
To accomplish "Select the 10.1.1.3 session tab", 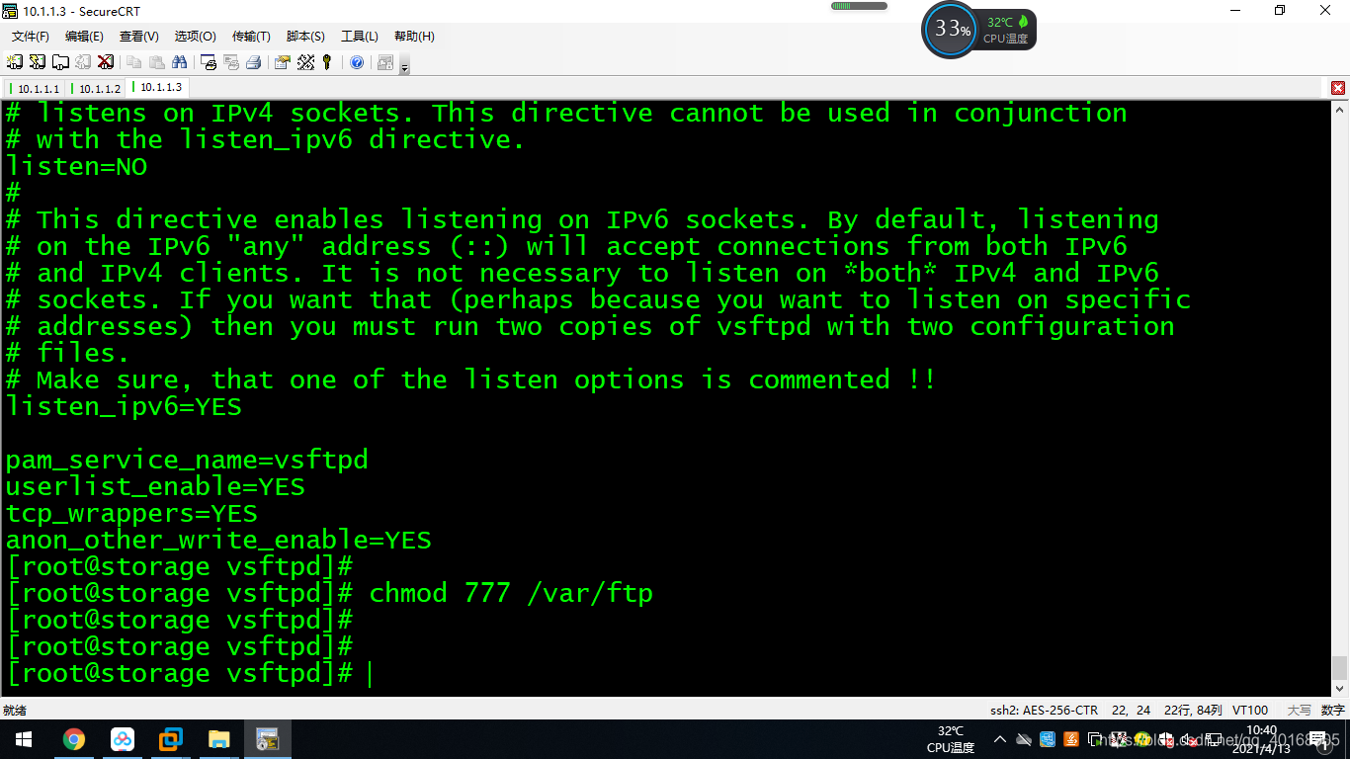I will click(157, 87).
